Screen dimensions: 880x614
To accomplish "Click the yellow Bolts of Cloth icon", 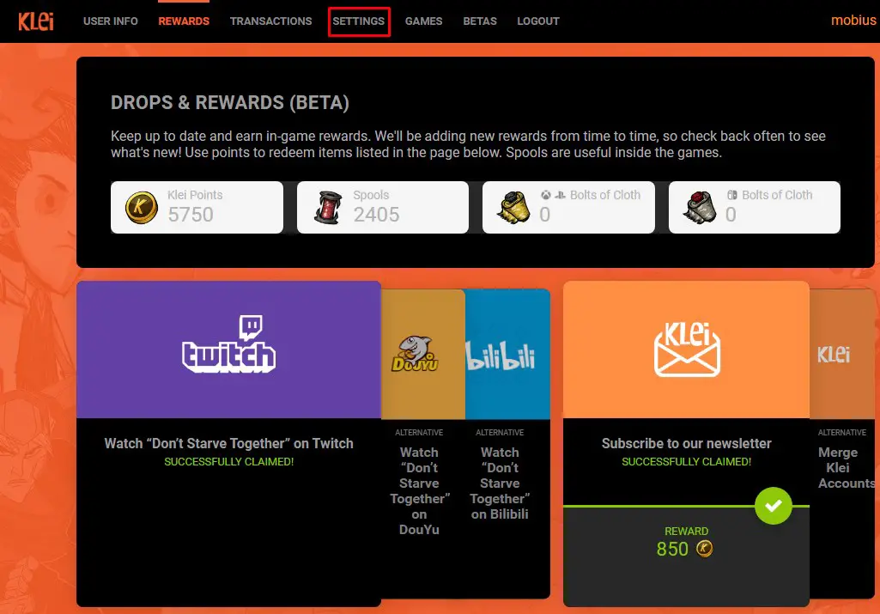I will coord(513,207).
